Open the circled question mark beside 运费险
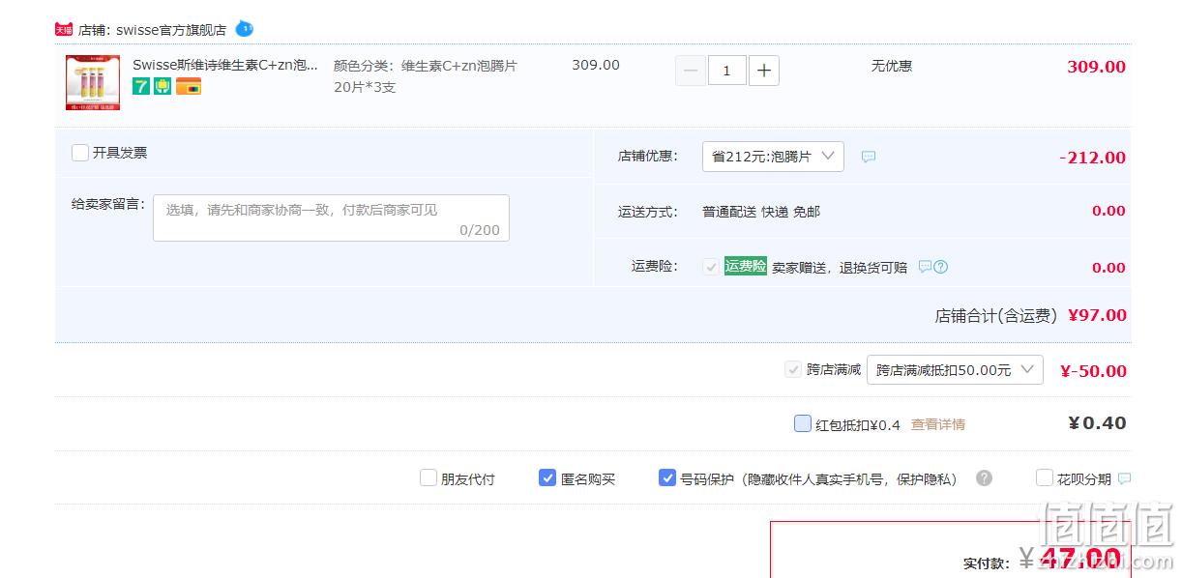This screenshot has width=1182, height=578. coord(940,267)
